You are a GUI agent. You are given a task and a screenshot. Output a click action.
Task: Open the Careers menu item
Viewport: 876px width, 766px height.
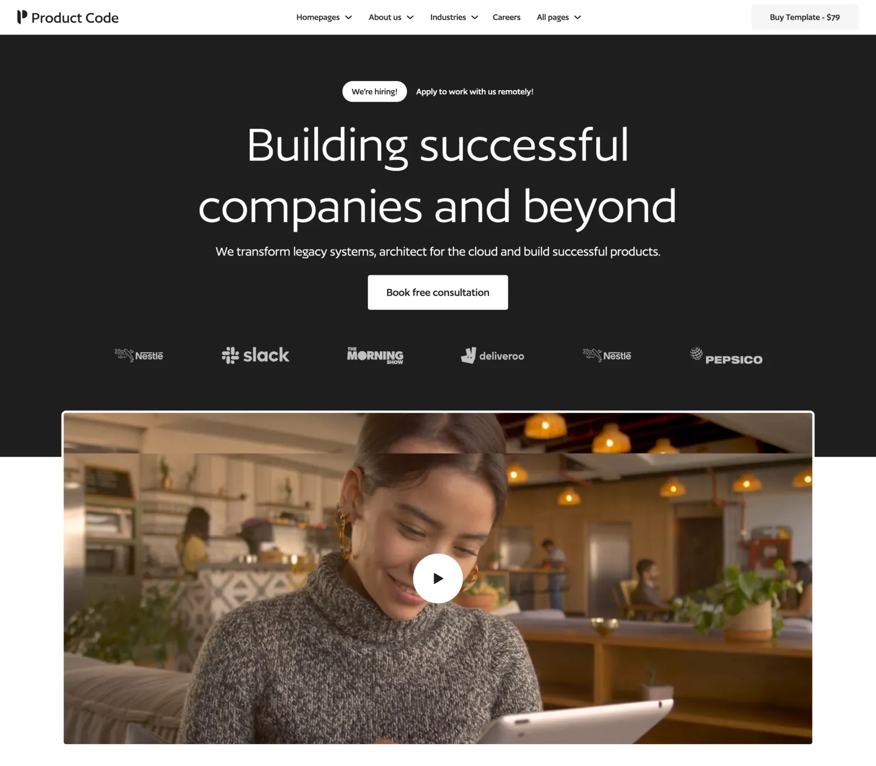(506, 18)
